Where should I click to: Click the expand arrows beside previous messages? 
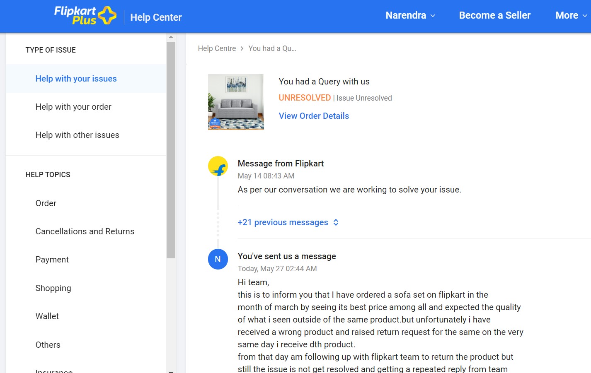coord(336,222)
